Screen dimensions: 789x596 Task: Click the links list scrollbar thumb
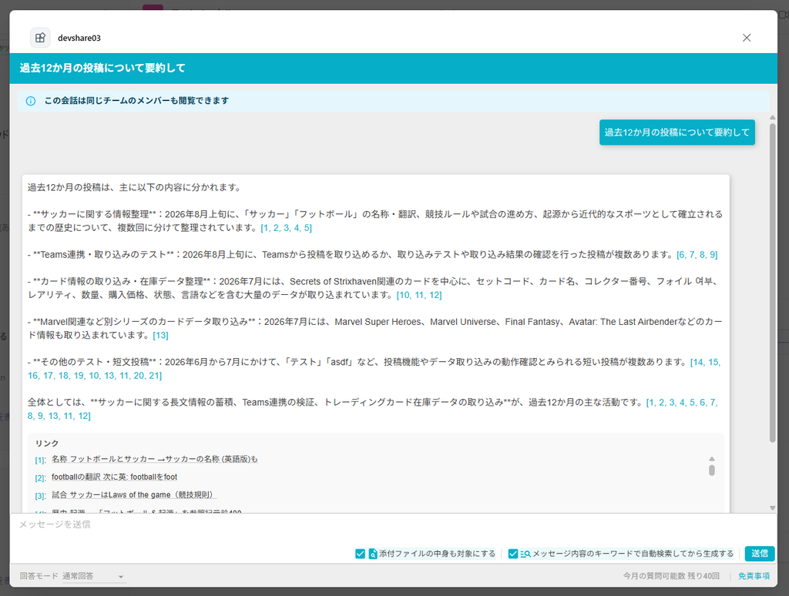[x=711, y=470]
